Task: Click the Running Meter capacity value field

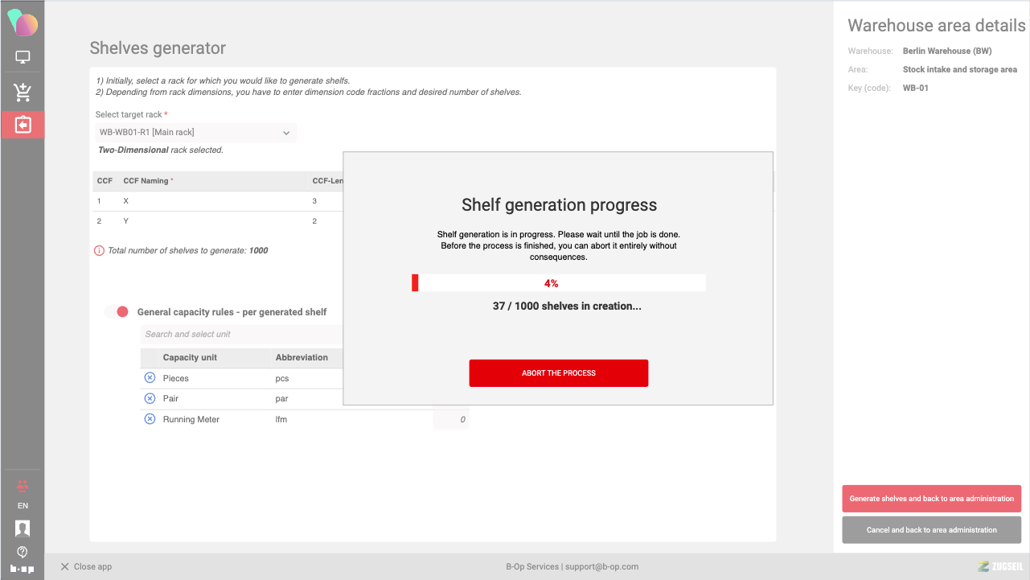Action: [x=451, y=419]
